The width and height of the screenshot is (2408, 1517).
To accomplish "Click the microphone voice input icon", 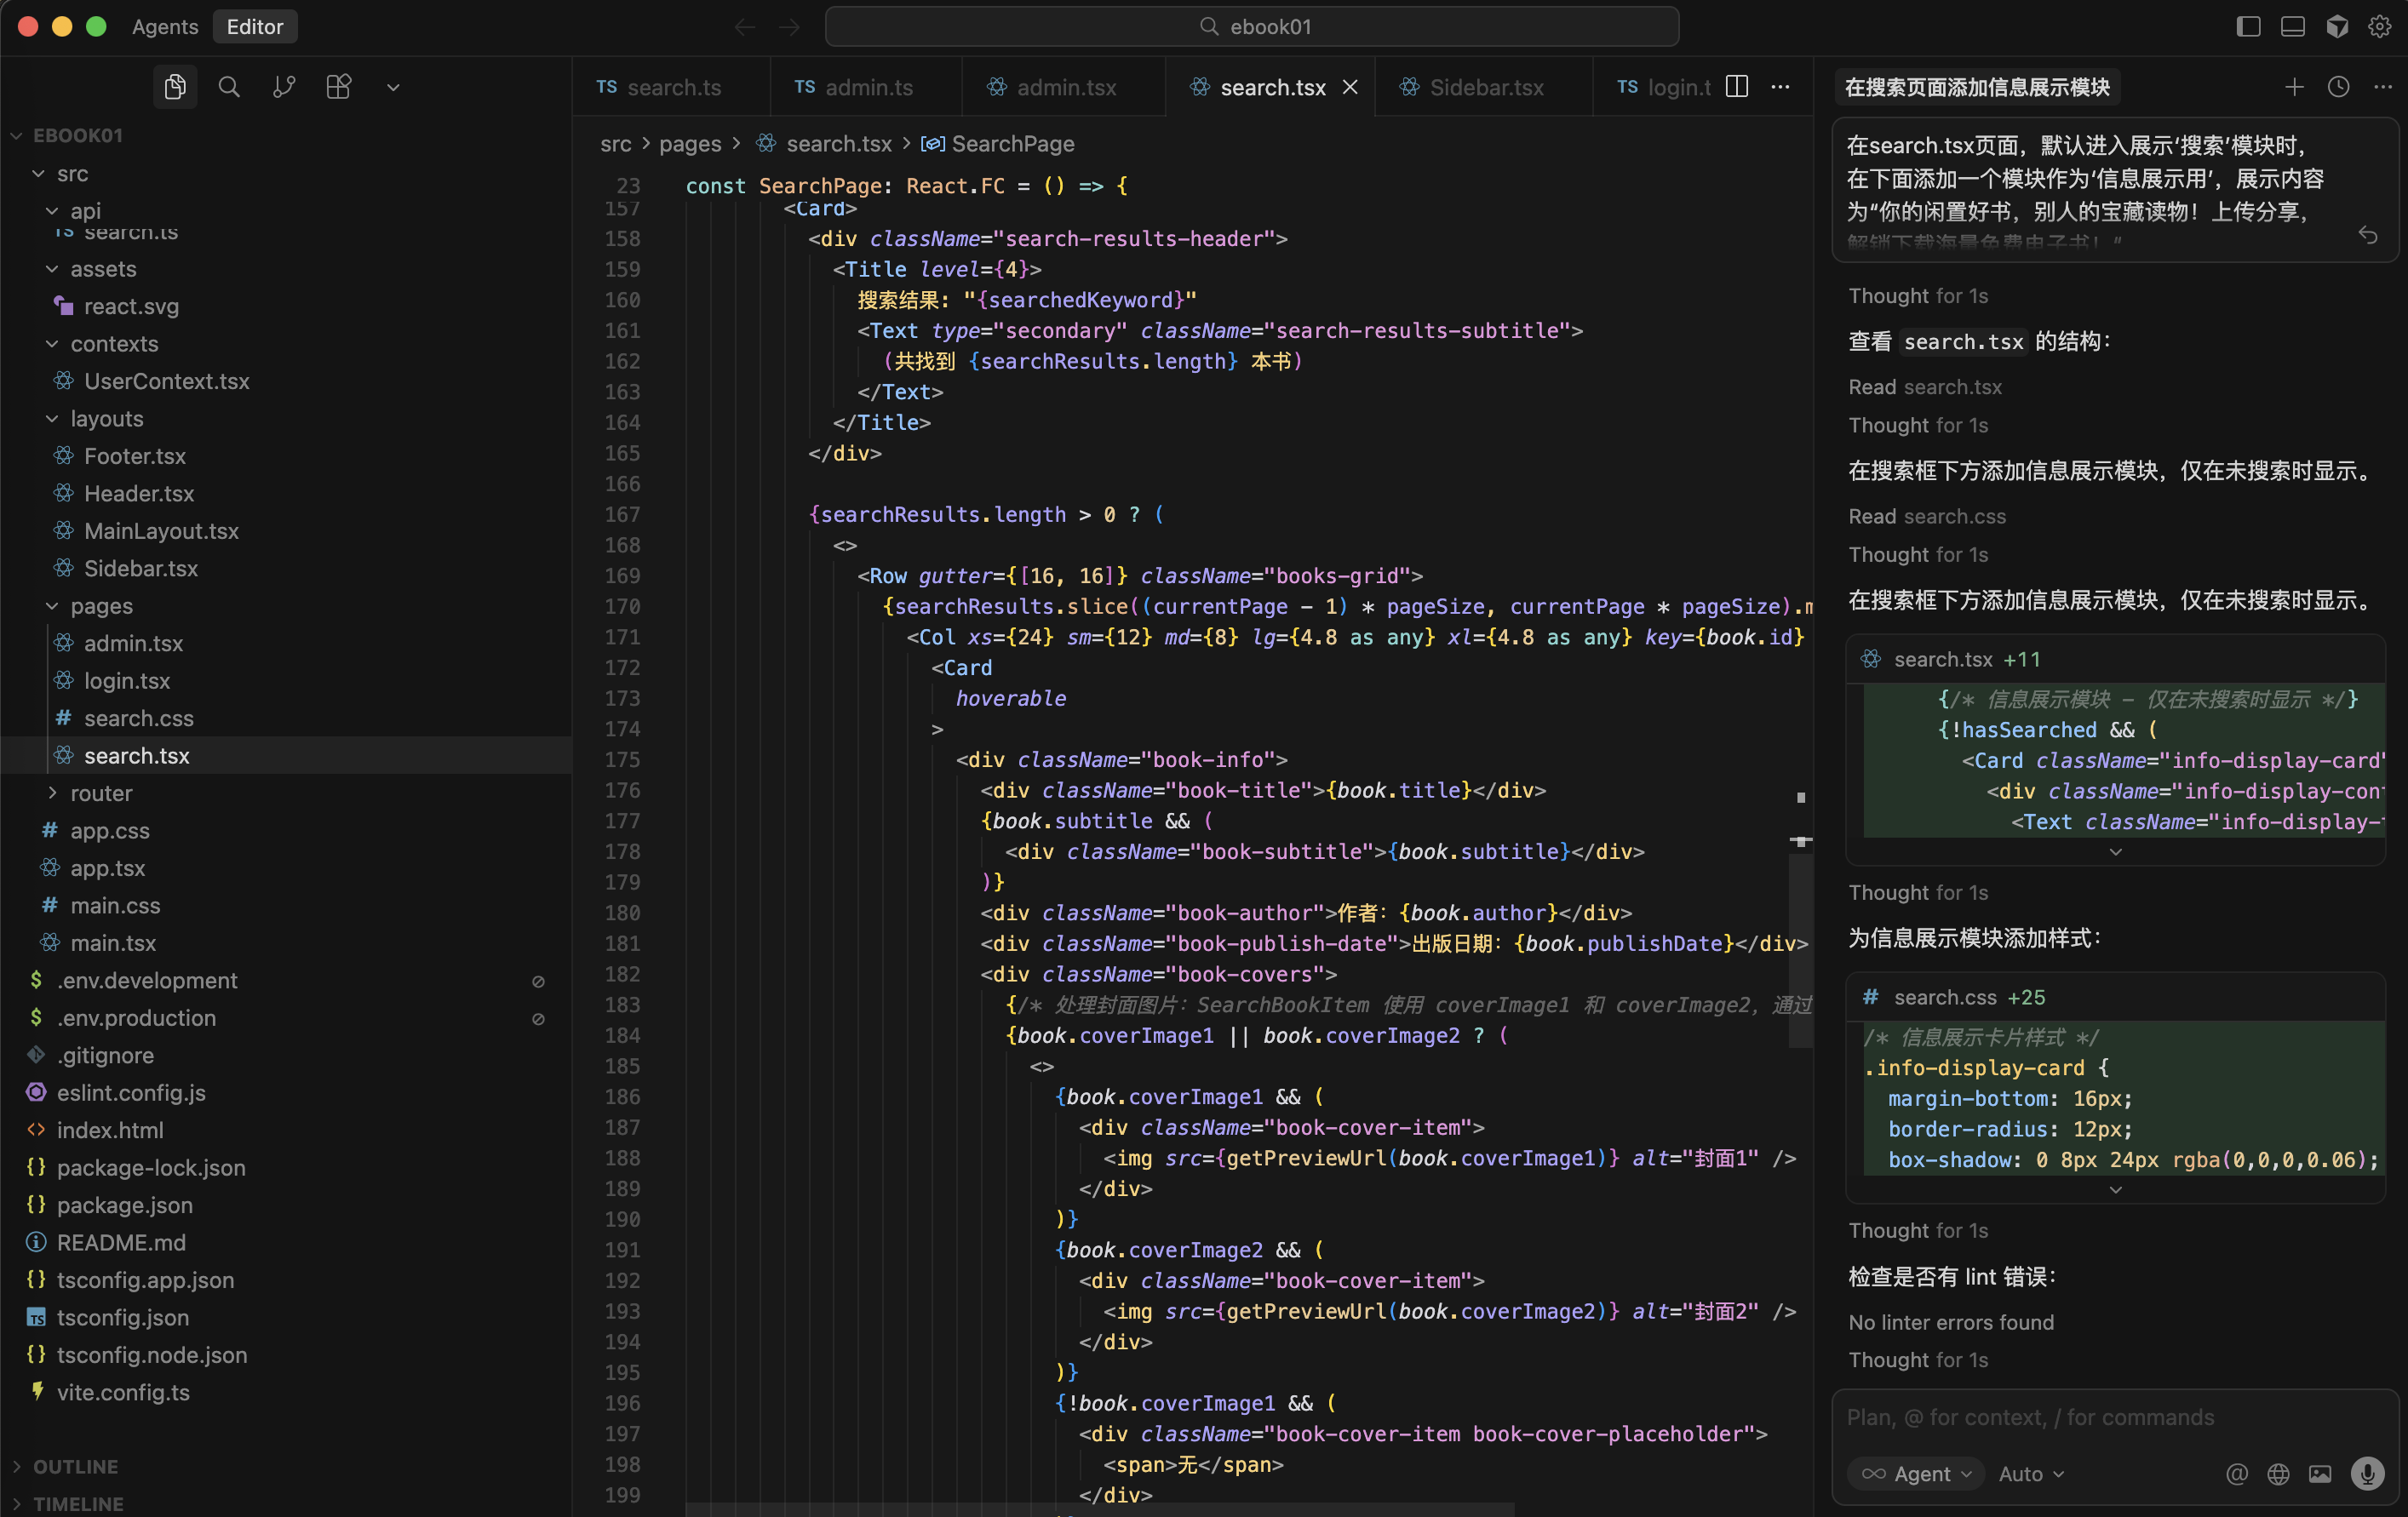I will (2367, 1473).
